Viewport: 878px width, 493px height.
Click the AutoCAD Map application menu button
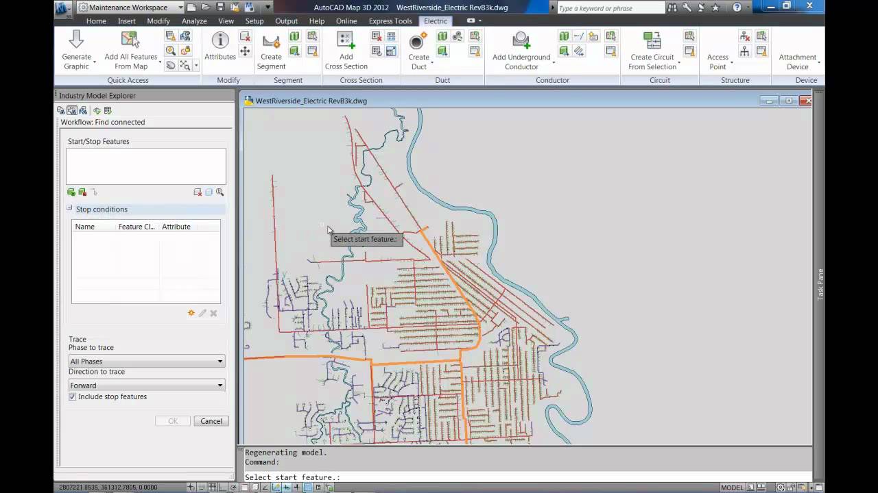(x=62, y=9)
